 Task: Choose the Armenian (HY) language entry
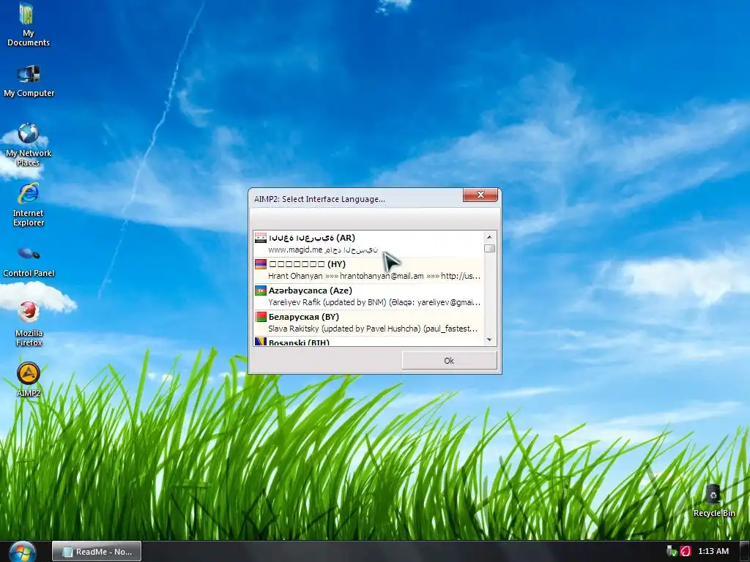pyautogui.click(x=368, y=270)
